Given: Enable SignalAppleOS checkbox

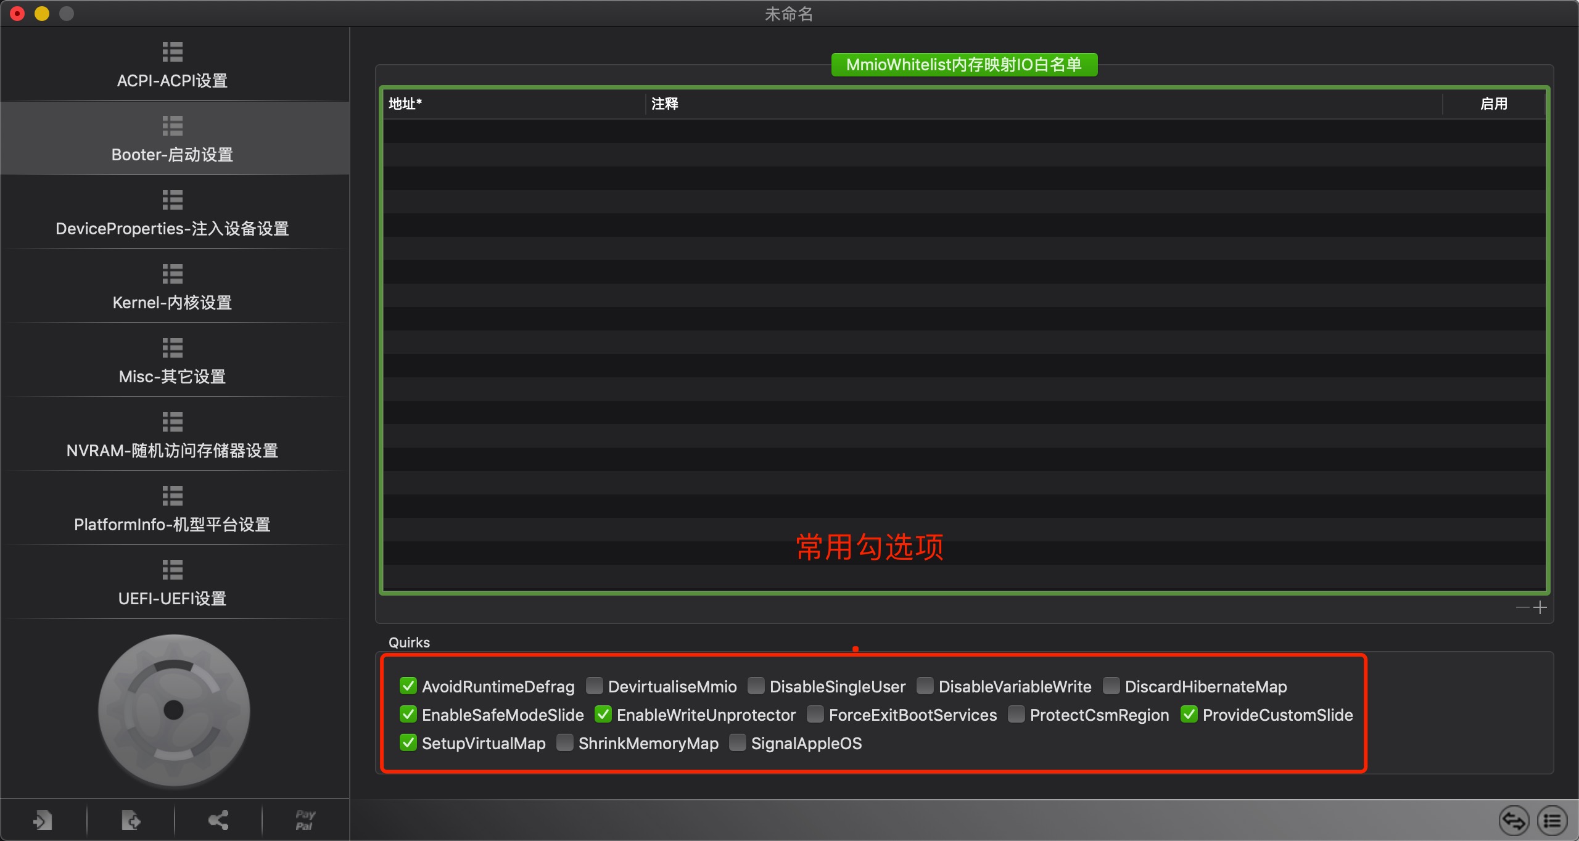Looking at the screenshot, I should pyautogui.click(x=738, y=742).
